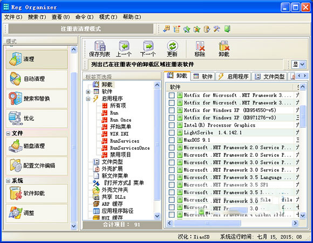313x243 pixels.
Task: Switch to the 文件类型 tab
Action: 269,77
